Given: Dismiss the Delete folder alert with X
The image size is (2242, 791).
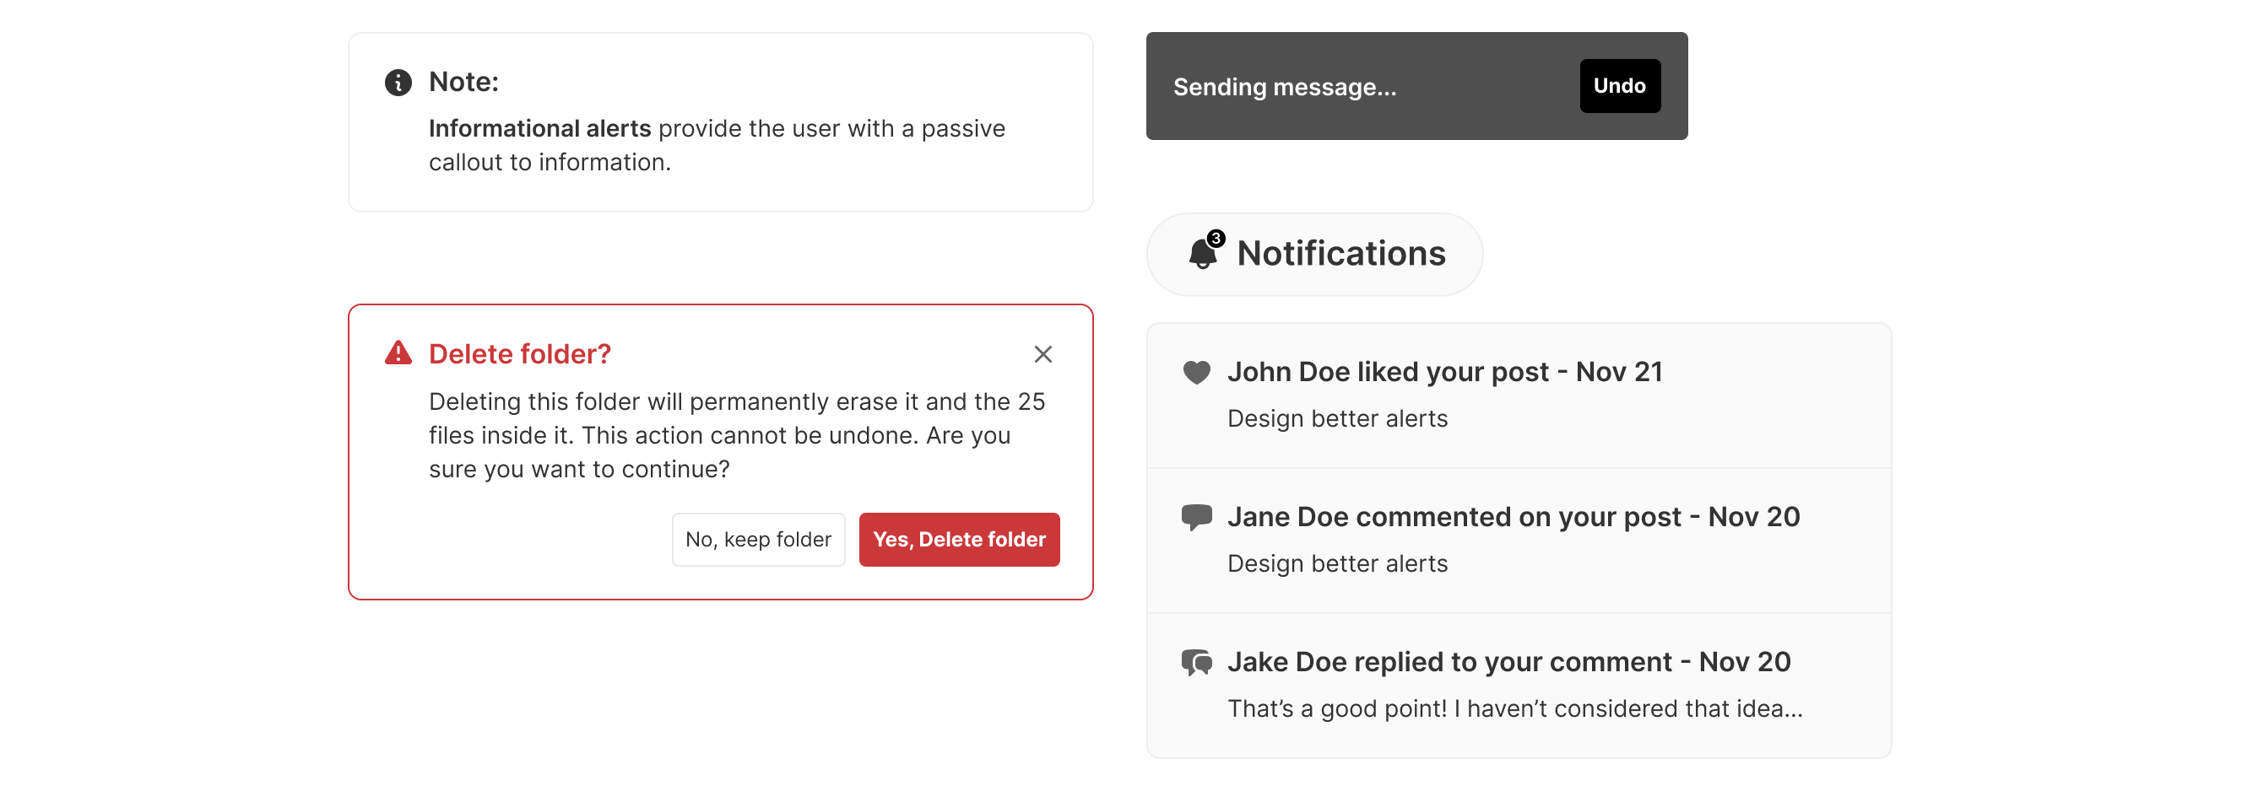Looking at the screenshot, I should click(1042, 354).
